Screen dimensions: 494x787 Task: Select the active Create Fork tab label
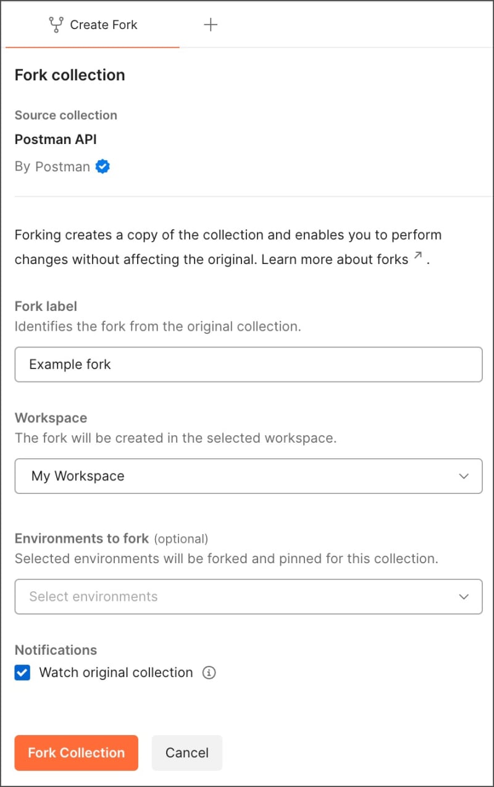click(x=103, y=25)
